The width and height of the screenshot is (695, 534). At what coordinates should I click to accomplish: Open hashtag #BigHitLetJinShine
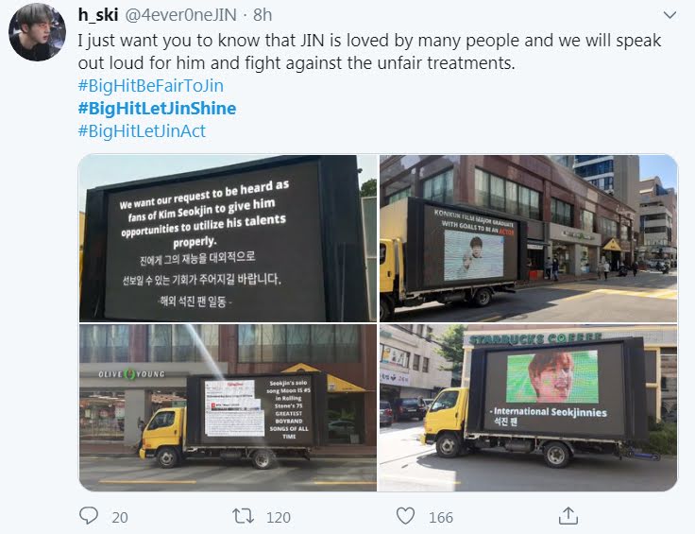157,109
